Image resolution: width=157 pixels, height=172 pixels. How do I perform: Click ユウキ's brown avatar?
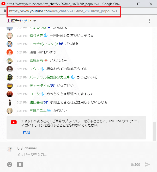(x=10, y=69)
